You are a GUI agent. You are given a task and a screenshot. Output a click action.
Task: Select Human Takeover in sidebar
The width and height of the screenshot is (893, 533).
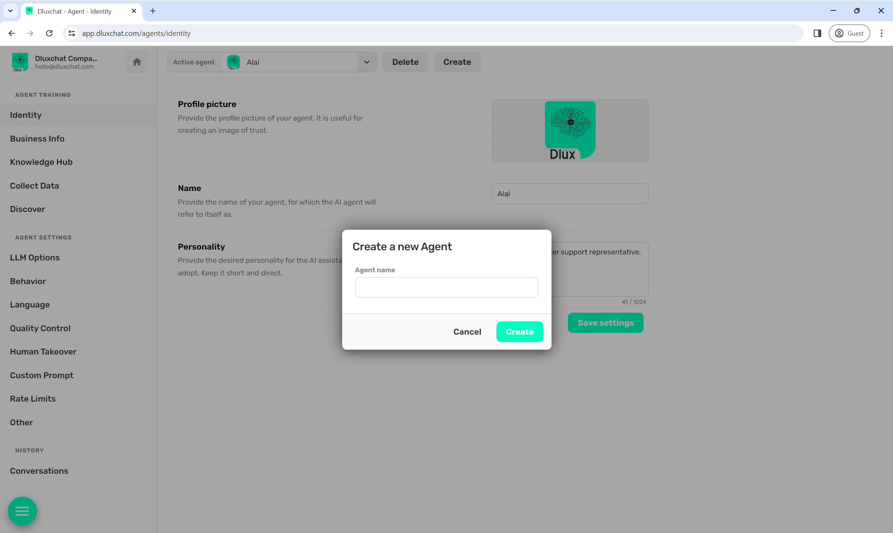[43, 352]
